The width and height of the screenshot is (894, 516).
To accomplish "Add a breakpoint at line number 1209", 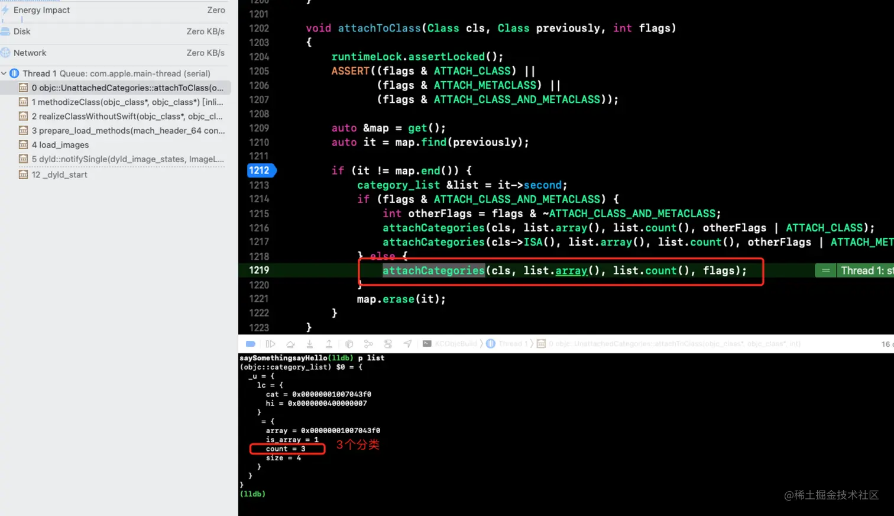I will (x=259, y=128).
